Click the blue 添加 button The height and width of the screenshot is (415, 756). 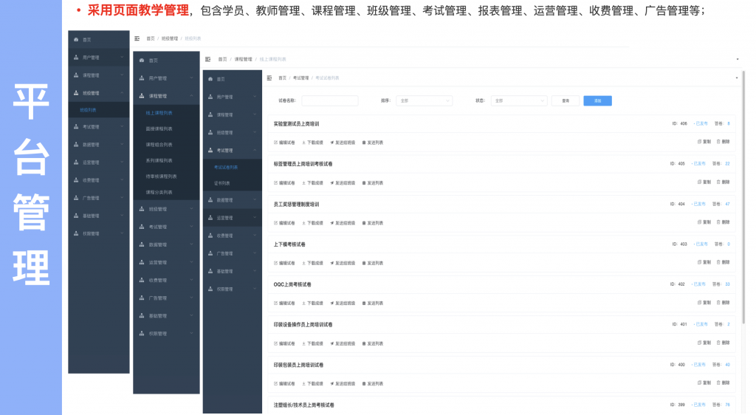[x=597, y=100]
